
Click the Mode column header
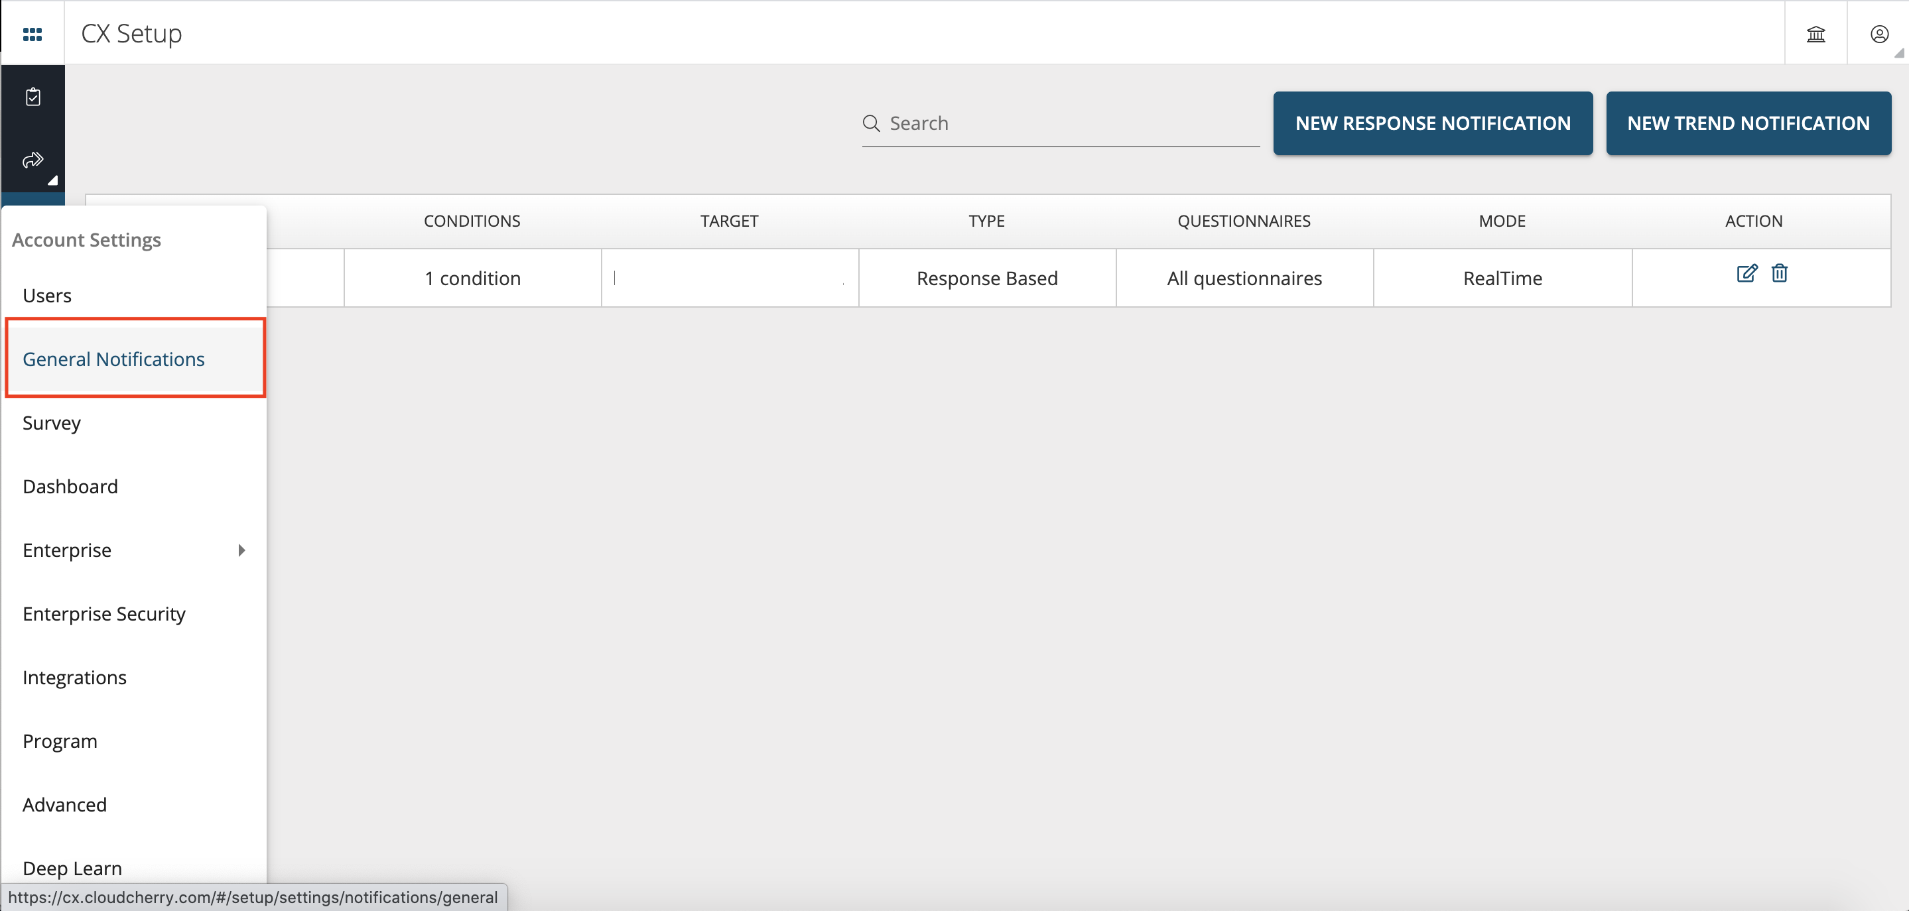click(x=1502, y=221)
